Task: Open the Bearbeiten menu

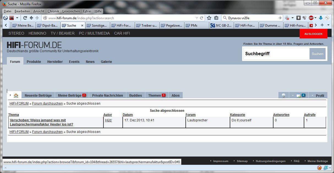Action: point(22,11)
